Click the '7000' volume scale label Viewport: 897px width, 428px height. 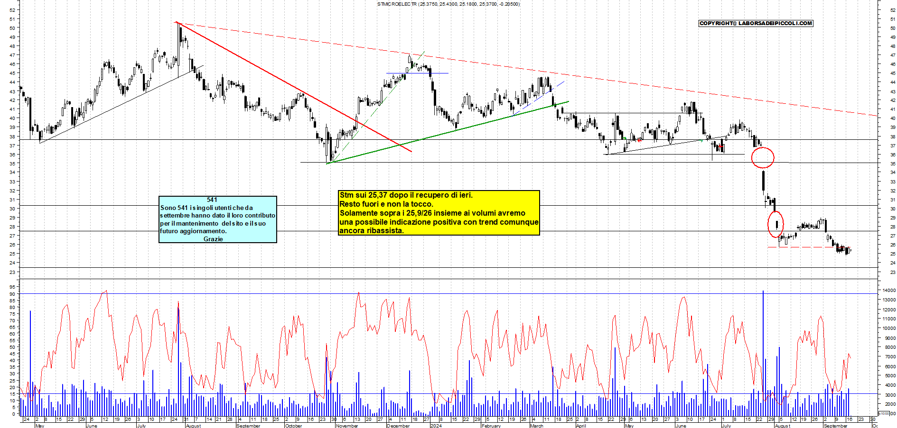point(889,357)
